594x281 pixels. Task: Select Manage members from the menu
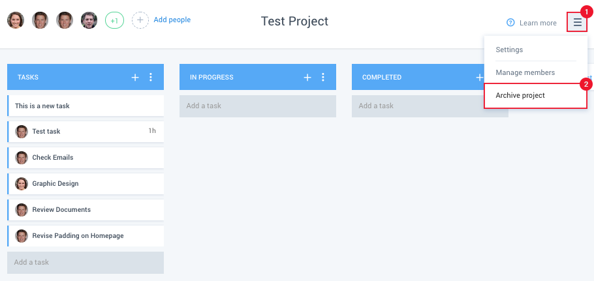click(x=525, y=72)
